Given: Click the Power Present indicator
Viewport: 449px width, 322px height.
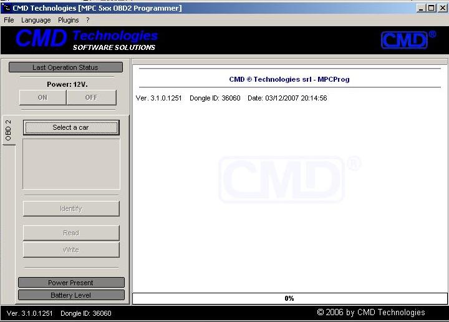Looking at the screenshot, I should click(x=71, y=283).
